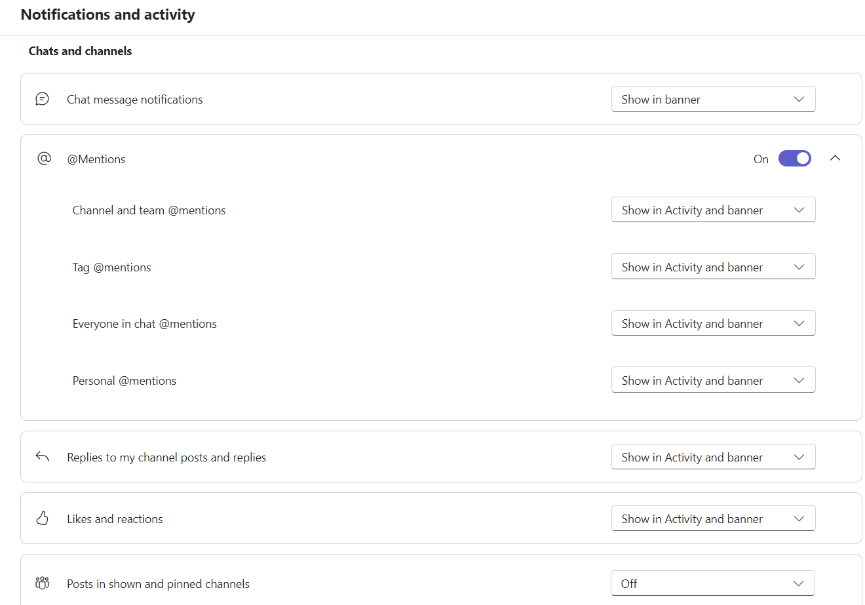The height and width of the screenshot is (605, 865).
Task: Open the Likes and reactions dropdown
Action: pos(713,518)
